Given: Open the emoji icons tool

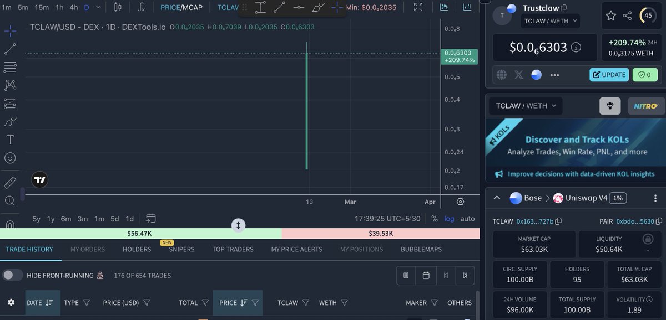Looking at the screenshot, I should coord(10,158).
